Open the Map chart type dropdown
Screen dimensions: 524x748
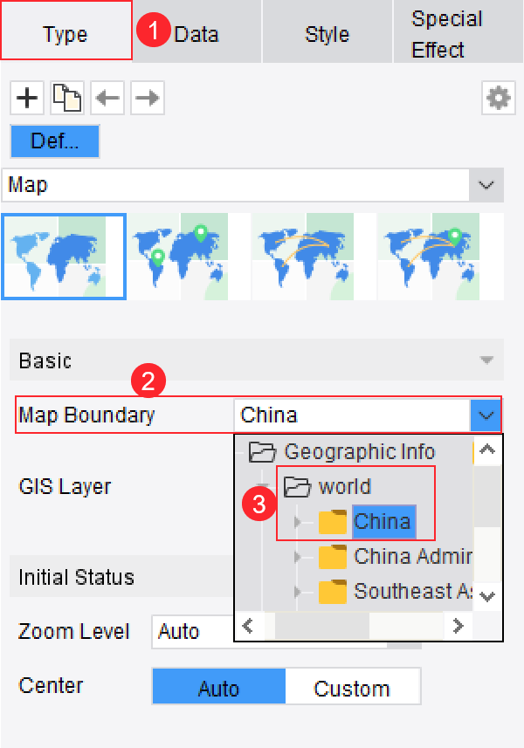click(x=486, y=185)
